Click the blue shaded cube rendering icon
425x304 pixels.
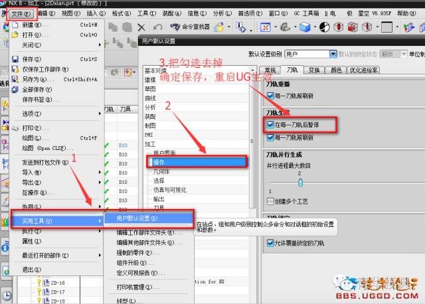coord(305,27)
